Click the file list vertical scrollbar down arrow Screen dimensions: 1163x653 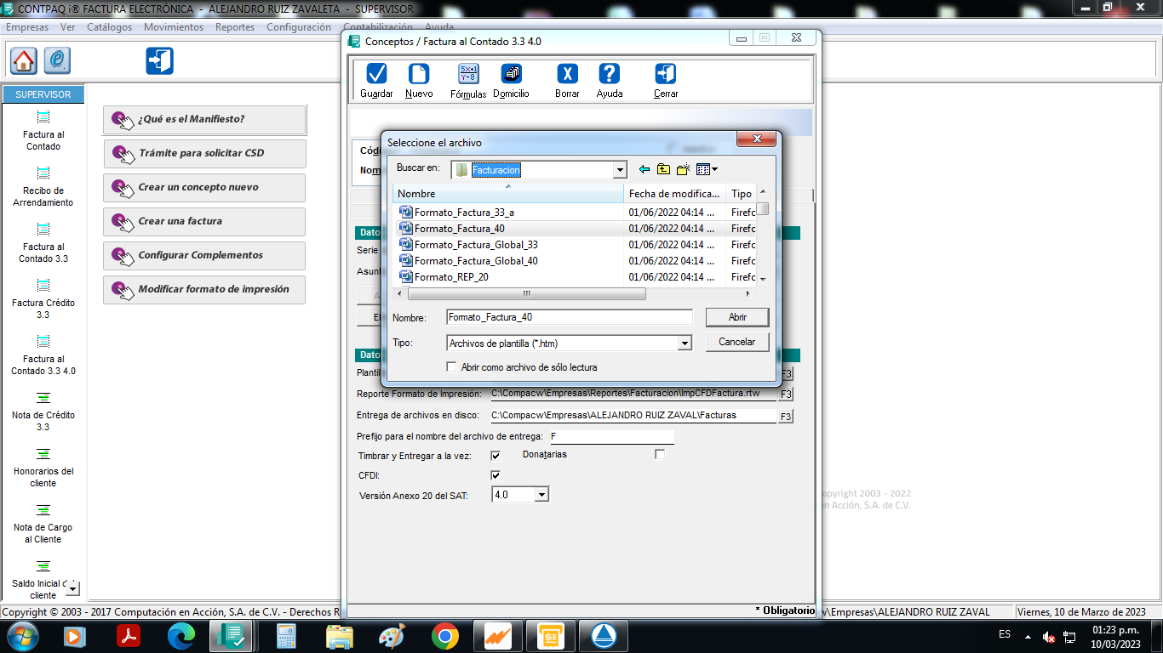(x=763, y=279)
